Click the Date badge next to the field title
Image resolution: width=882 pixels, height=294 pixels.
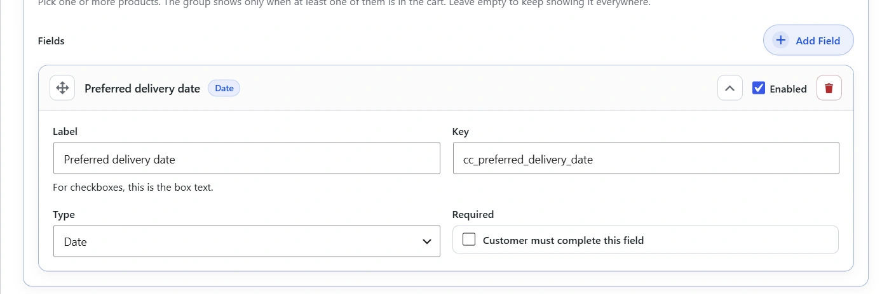click(x=224, y=88)
